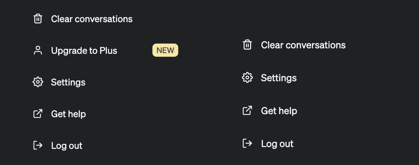
Task: Click the person icon beside Upgrade to Plus
Action: click(x=38, y=50)
